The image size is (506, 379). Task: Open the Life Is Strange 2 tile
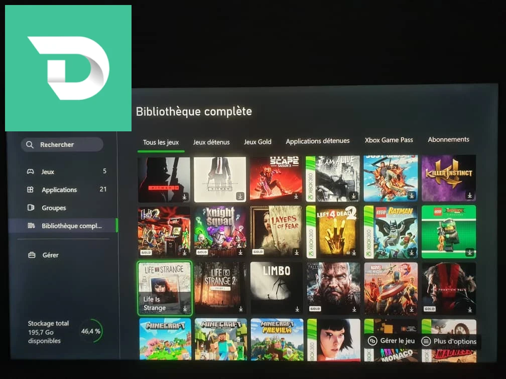[220, 288]
